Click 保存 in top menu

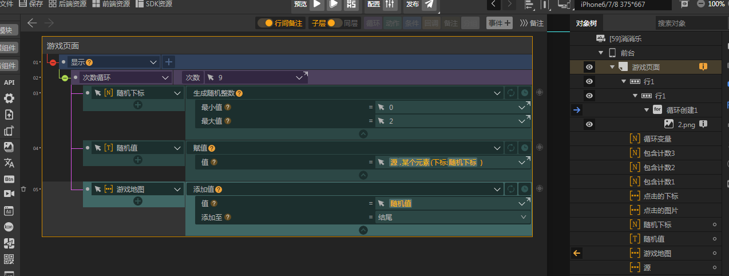click(31, 4)
